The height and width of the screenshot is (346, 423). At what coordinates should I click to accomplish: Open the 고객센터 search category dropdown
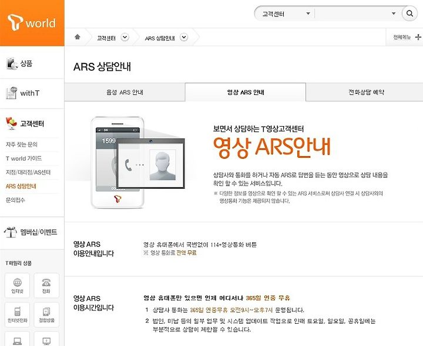click(x=286, y=13)
